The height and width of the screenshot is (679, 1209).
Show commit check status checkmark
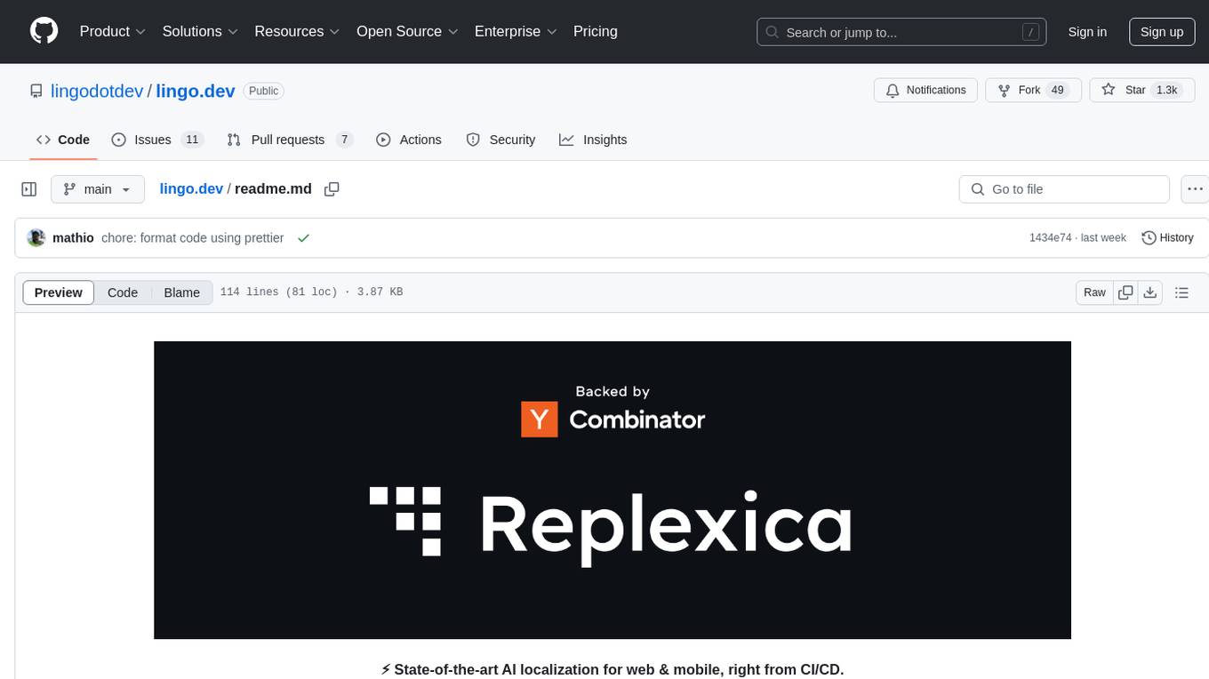(304, 238)
